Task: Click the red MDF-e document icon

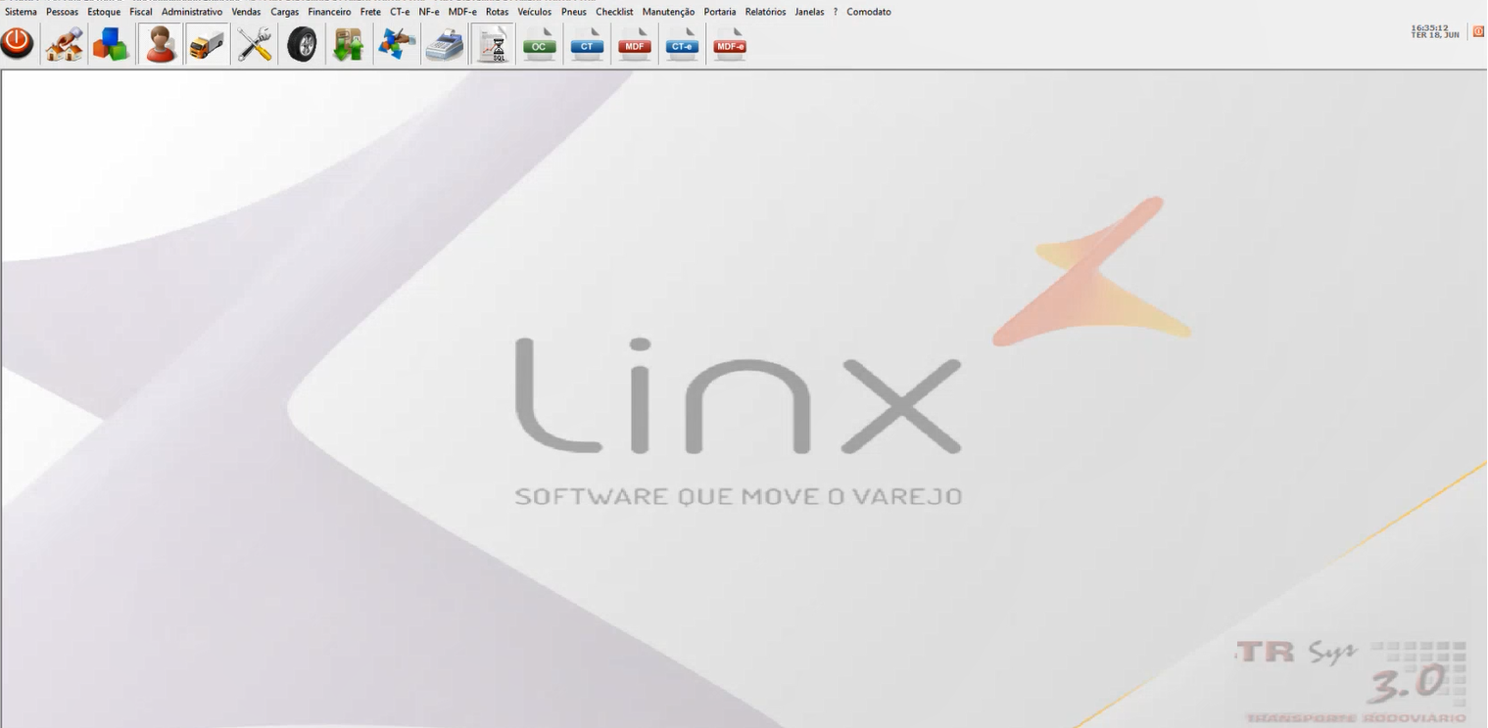Action: click(x=730, y=45)
